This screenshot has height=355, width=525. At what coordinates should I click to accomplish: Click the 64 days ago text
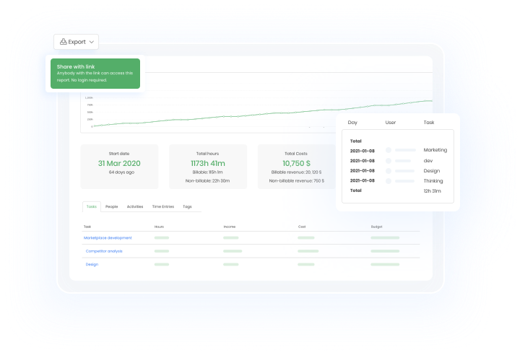coord(121,172)
